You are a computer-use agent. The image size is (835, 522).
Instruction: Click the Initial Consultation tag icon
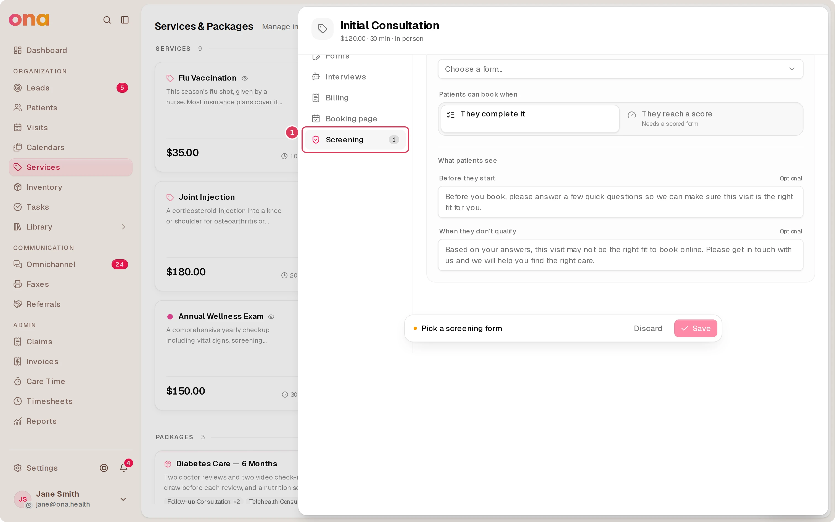pyautogui.click(x=322, y=29)
